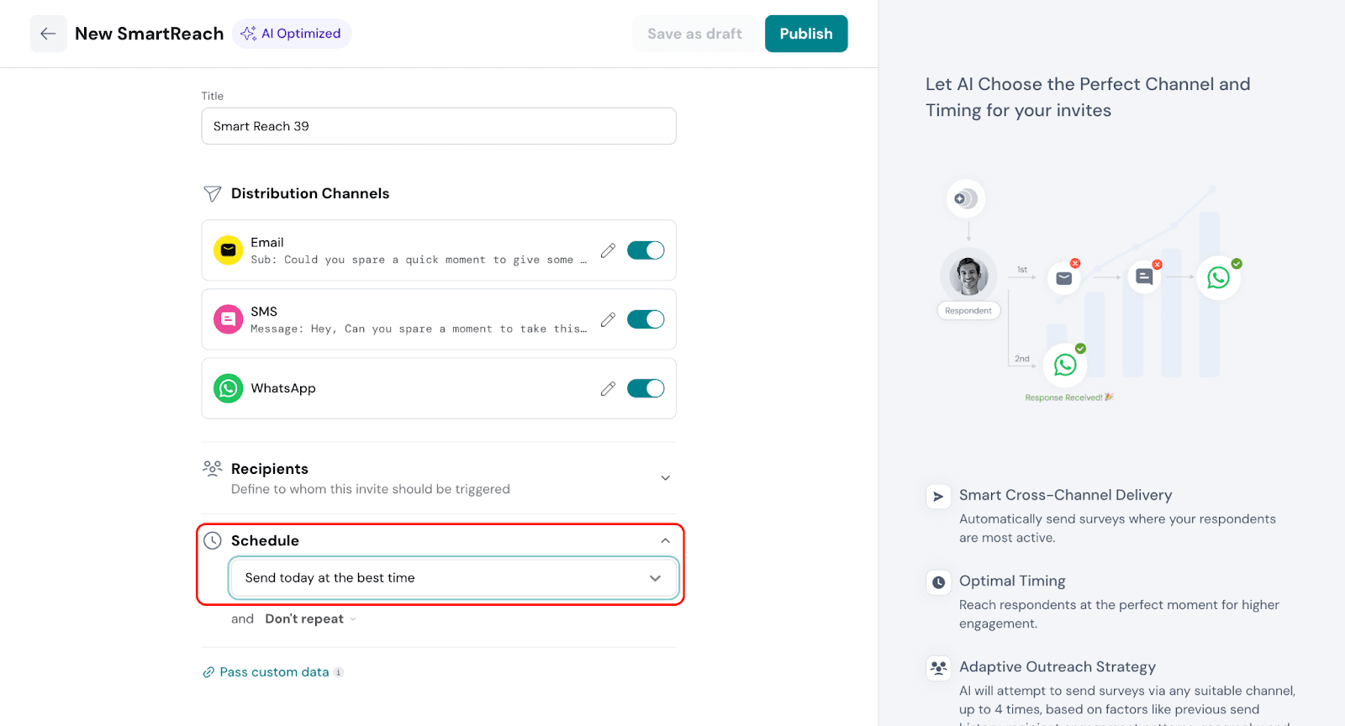The height and width of the screenshot is (726, 1345).
Task: Click the Publish button
Action: (x=805, y=34)
